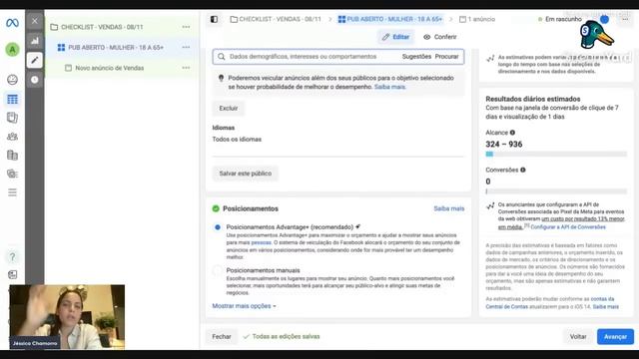639x359 pixels.
Task: Go to CHECKLIST - VENDAS breadcrumb
Action: coord(276,19)
